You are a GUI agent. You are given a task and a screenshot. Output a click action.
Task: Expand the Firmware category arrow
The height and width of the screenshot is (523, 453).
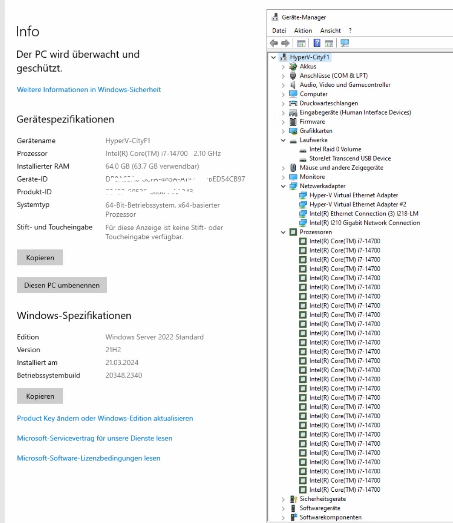pyautogui.click(x=283, y=122)
